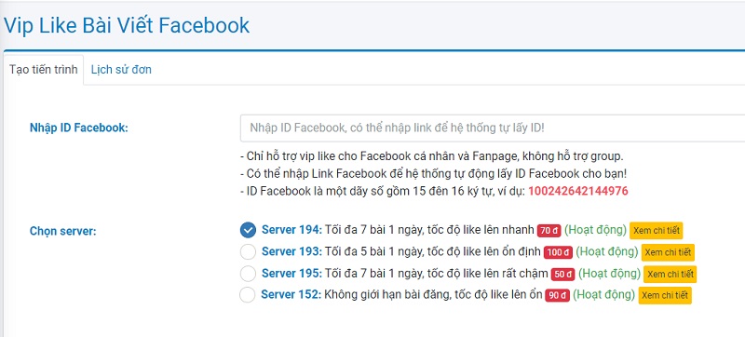Click the red 90 đ price badge
Image resolution: width=745 pixels, height=337 pixels.
tap(557, 295)
